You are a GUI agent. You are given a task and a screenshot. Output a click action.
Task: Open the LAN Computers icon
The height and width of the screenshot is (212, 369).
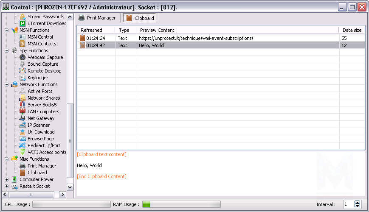pyautogui.click(x=23, y=112)
